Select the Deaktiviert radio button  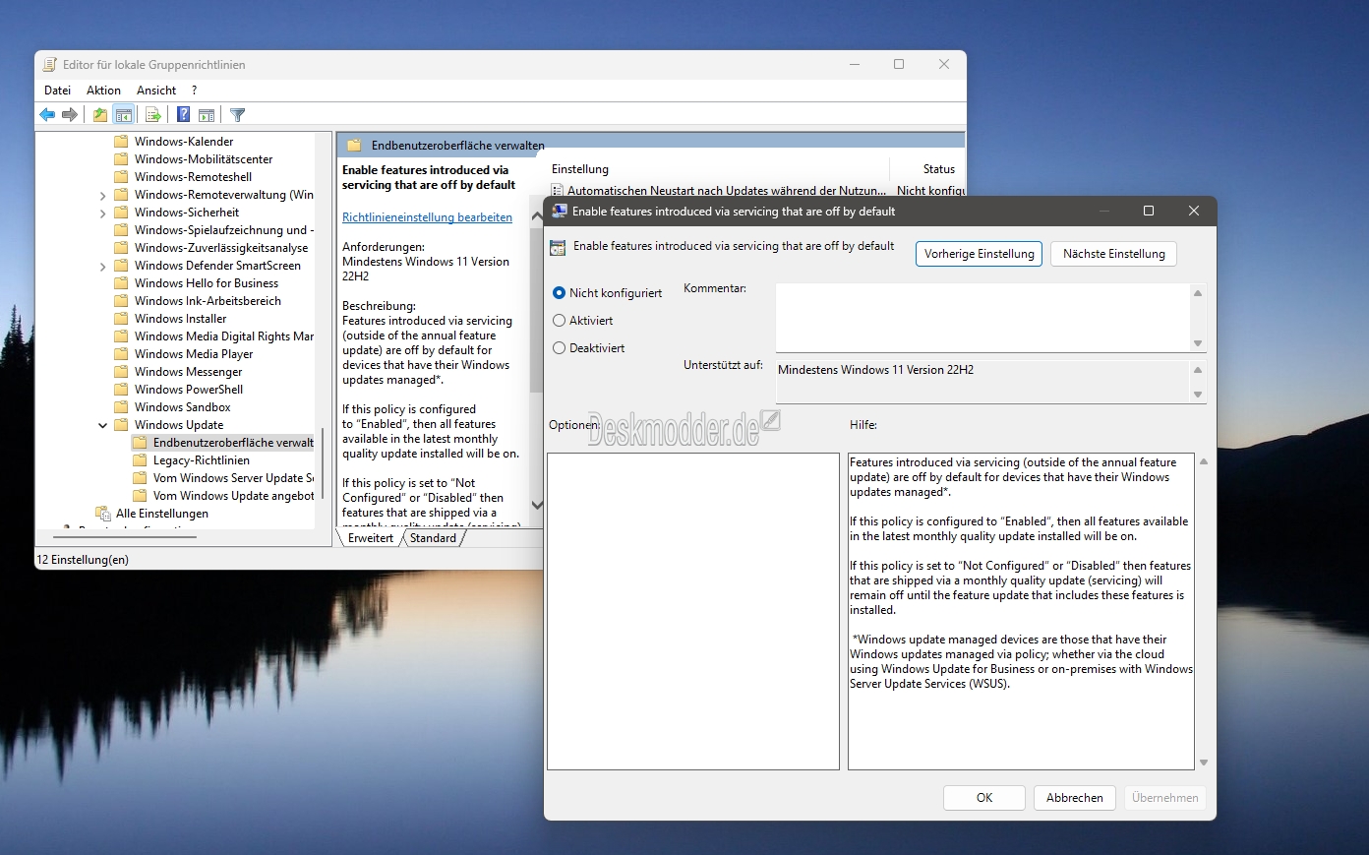tap(560, 348)
